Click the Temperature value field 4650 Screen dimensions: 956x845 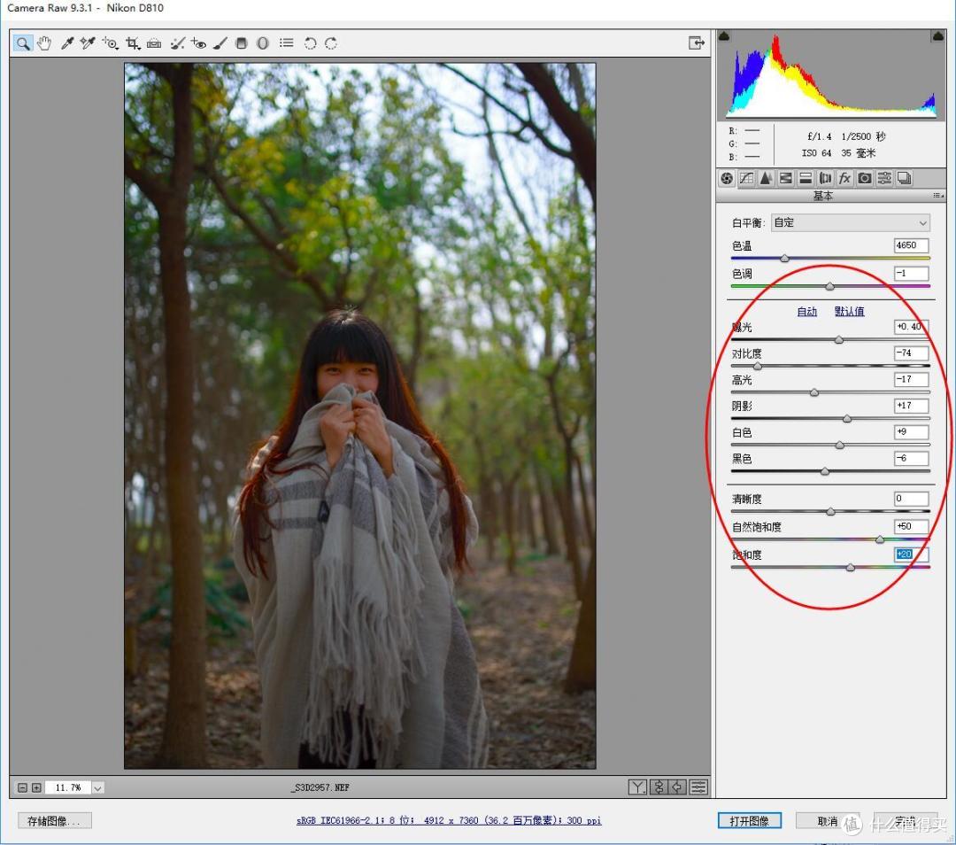[x=911, y=245]
